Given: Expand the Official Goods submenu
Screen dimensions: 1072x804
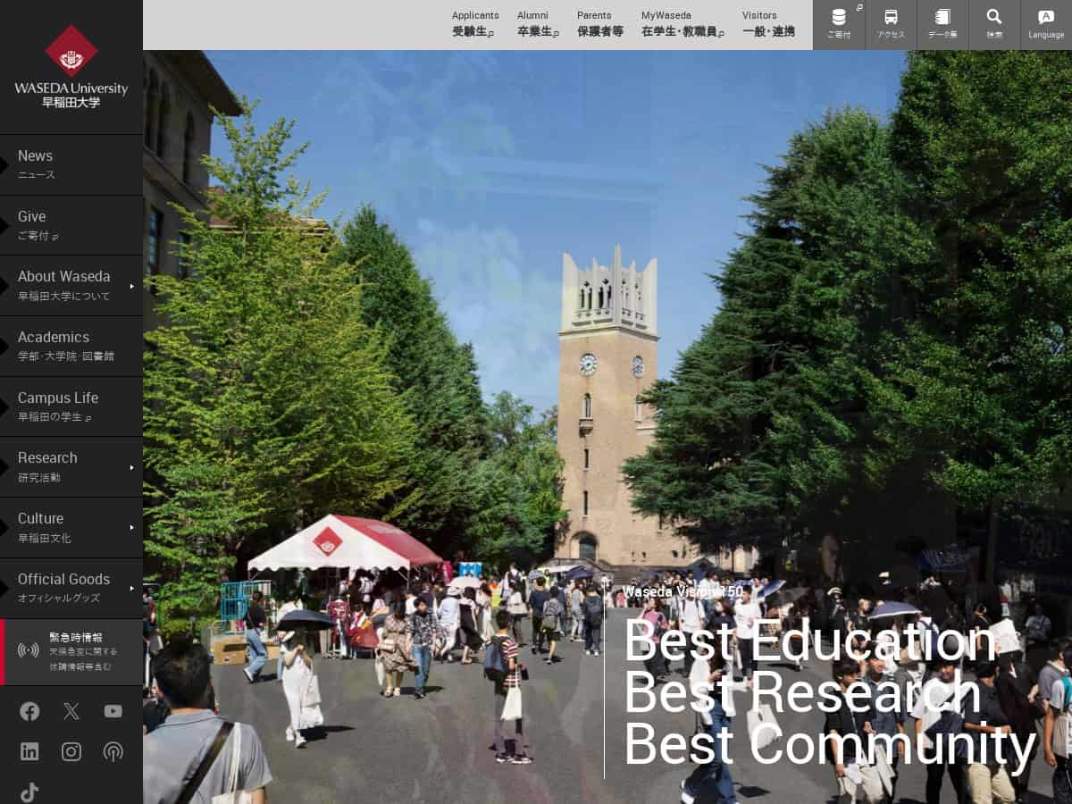Looking at the screenshot, I should point(131,588).
